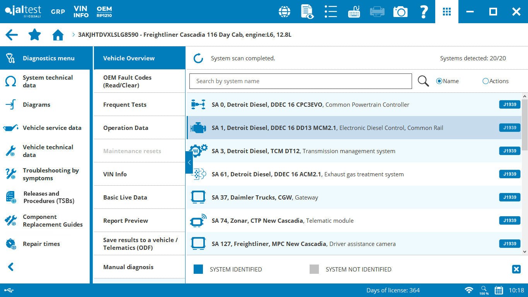
Task: Open the help question mark icon
Action: coord(424,12)
